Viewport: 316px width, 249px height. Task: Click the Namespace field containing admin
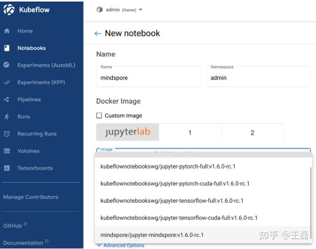pyautogui.click(x=258, y=76)
